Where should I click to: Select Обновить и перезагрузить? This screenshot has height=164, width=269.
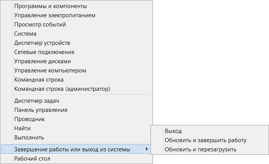tap(200, 149)
